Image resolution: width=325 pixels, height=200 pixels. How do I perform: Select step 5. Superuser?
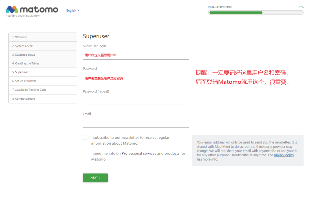pyautogui.click(x=43, y=72)
